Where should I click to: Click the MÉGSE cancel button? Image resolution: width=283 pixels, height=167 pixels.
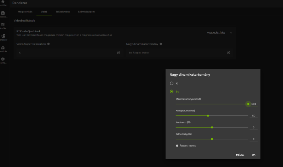[240, 155]
